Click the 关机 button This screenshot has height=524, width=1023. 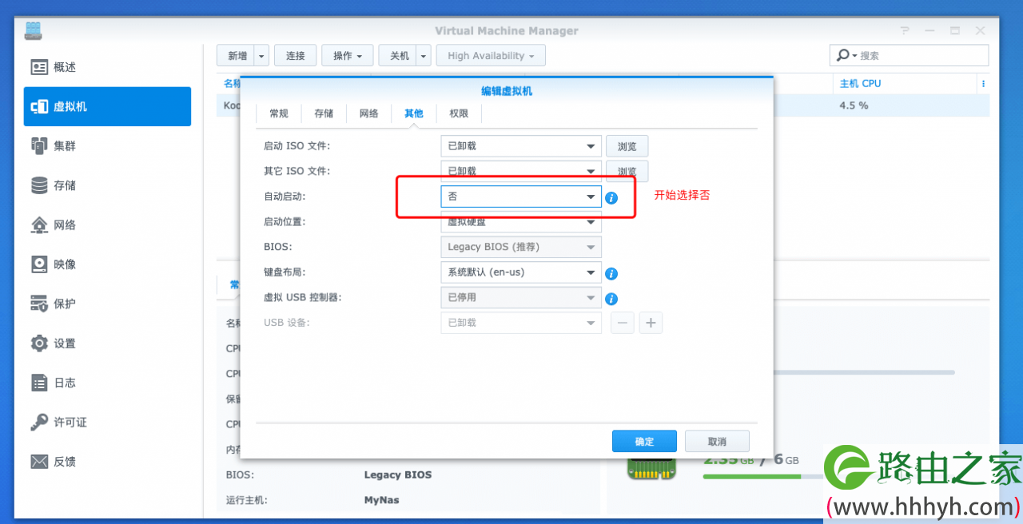pos(399,55)
